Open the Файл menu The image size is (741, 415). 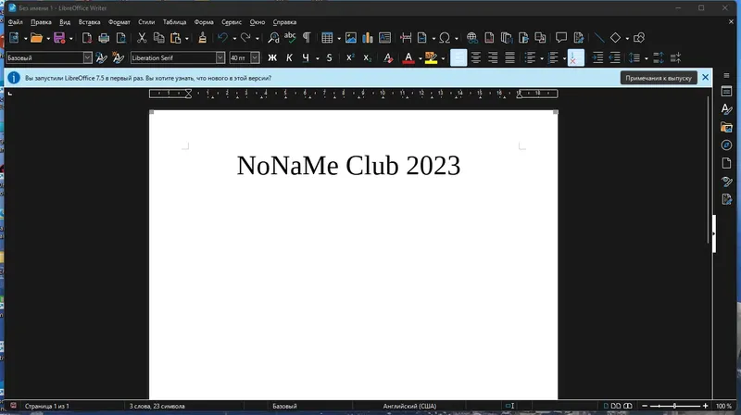click(x=15, y=22)
